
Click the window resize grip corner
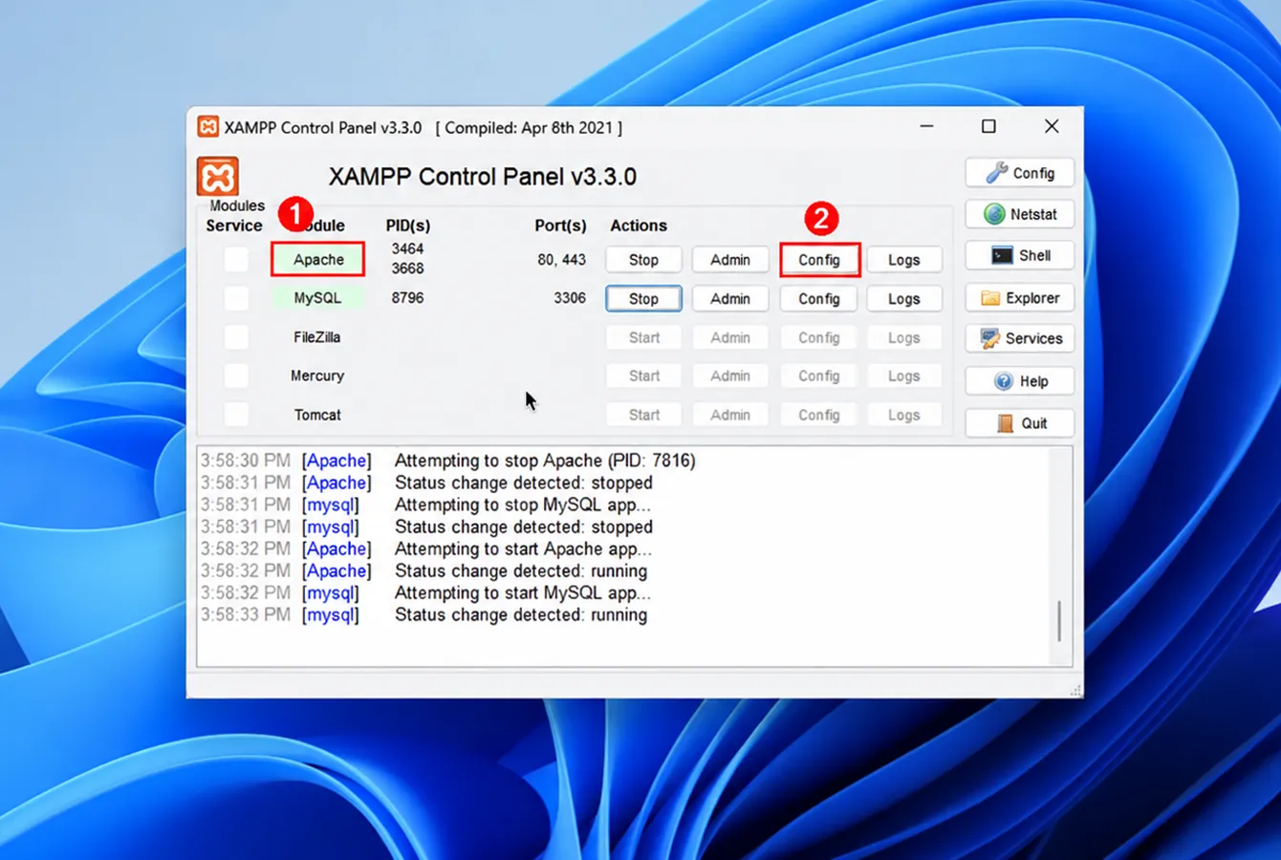click(x=1075, y=690)
